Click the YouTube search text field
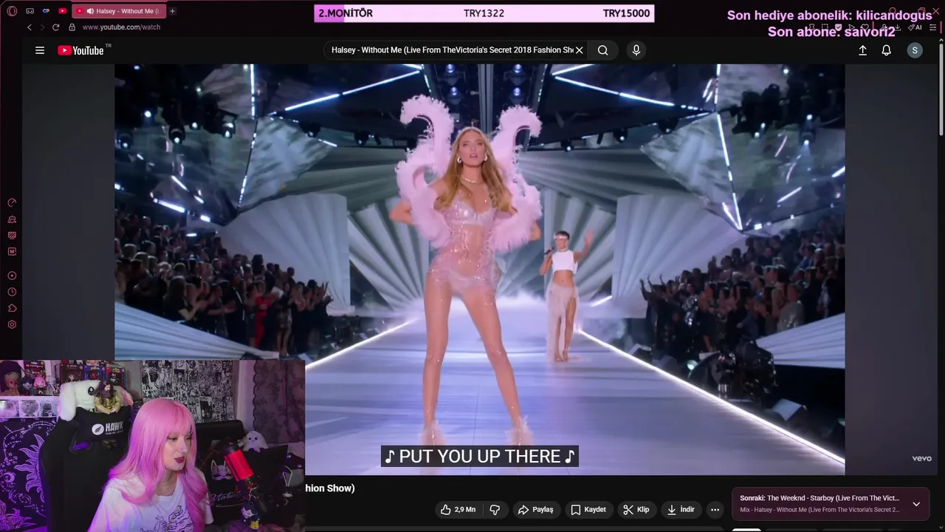The image size is (945, 532). pyautogui.click(x=452, y=50)
